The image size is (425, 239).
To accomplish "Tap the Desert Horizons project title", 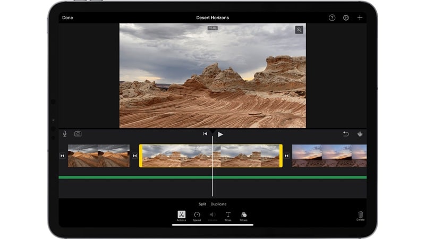I will (x=212, y=18).
